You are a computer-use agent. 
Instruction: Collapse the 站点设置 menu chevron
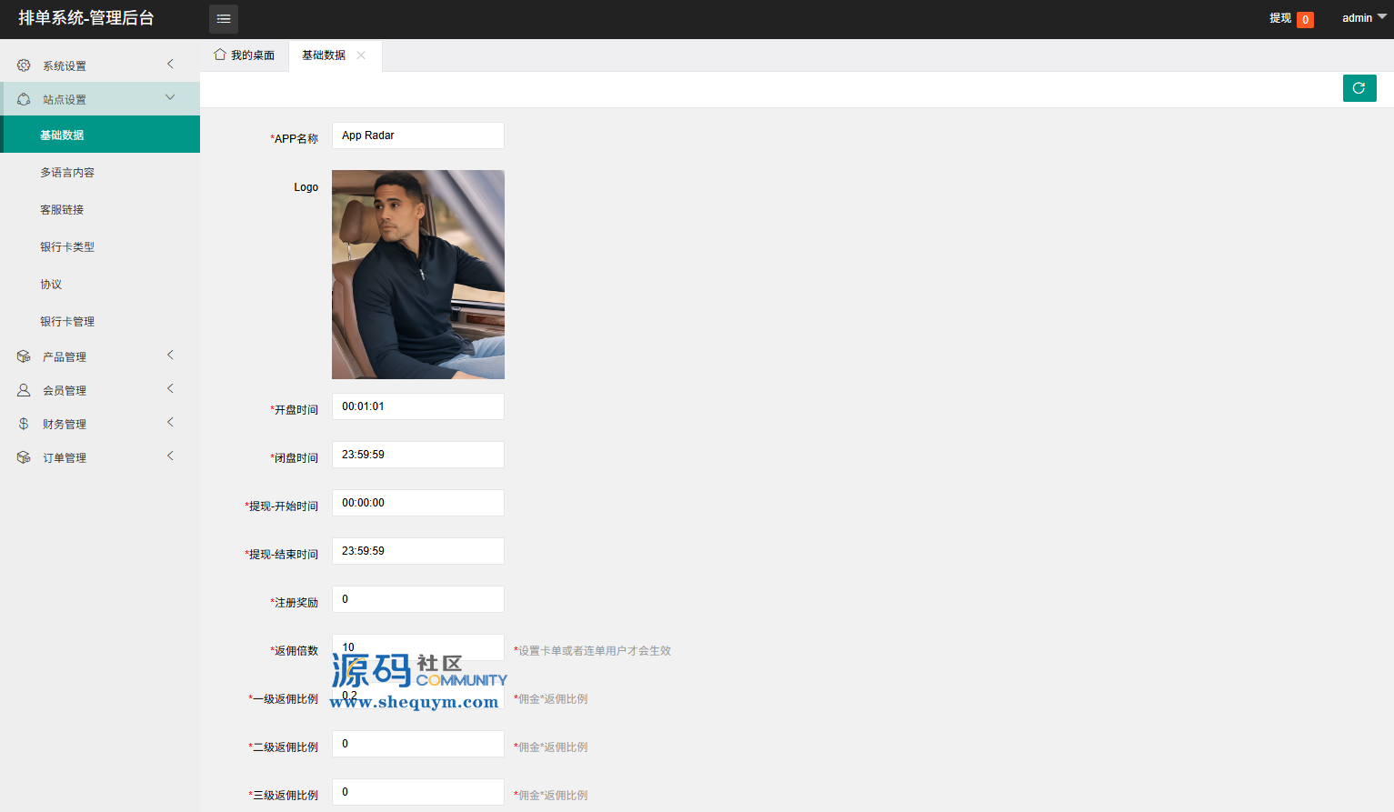[170, 97]
